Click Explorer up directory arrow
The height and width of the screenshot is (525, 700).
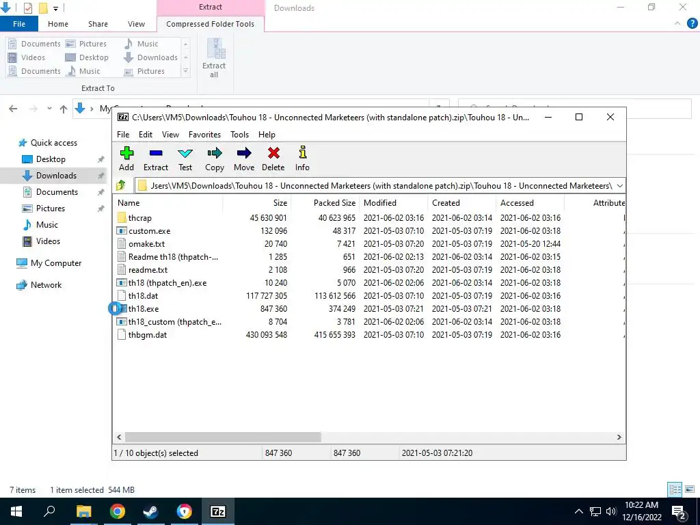pyautogui.click(x=64, y=109)
